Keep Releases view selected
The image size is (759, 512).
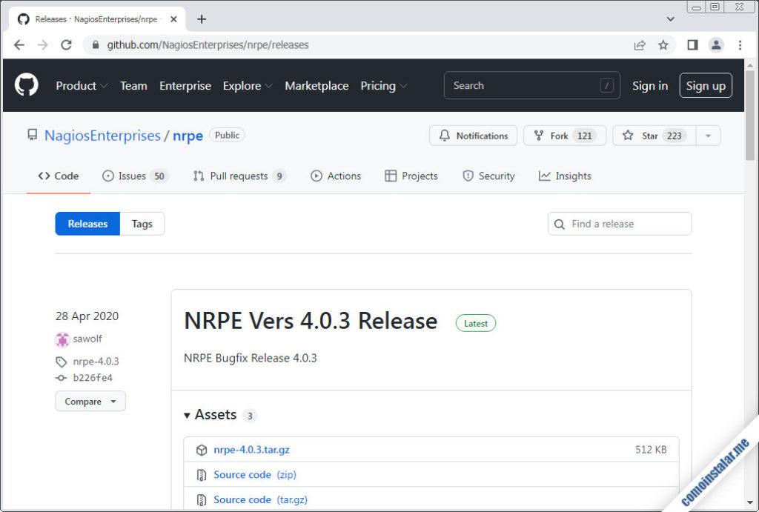click(87, 224)
